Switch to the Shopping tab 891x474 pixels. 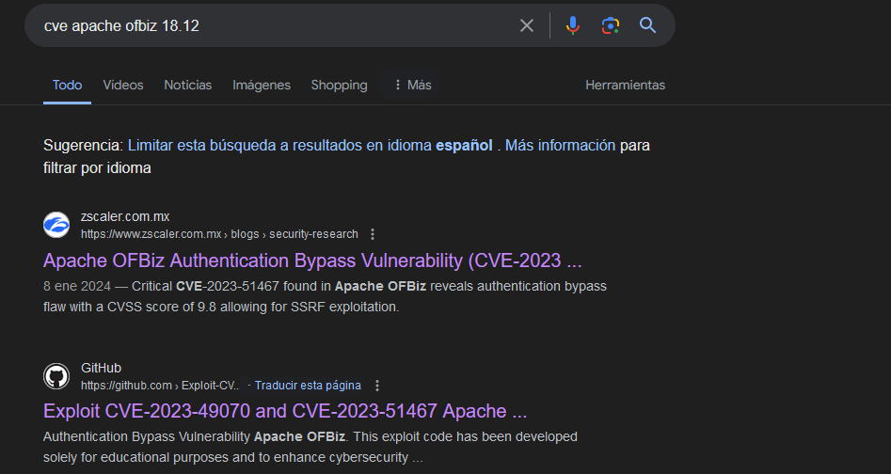[339, 86]
